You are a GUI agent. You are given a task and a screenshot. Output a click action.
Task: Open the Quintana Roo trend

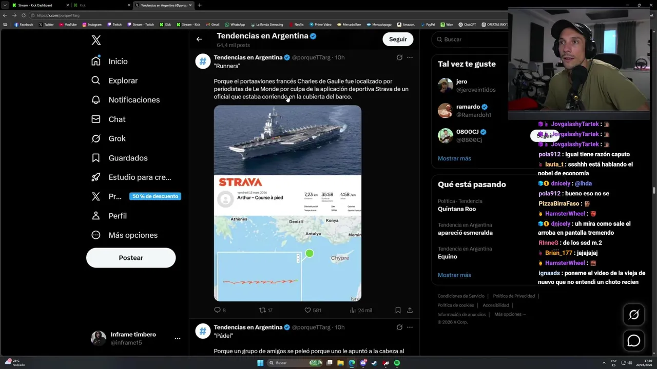457,209
